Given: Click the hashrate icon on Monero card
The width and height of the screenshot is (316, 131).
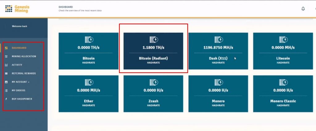Looking at the screenshot, I should point(218,82).
